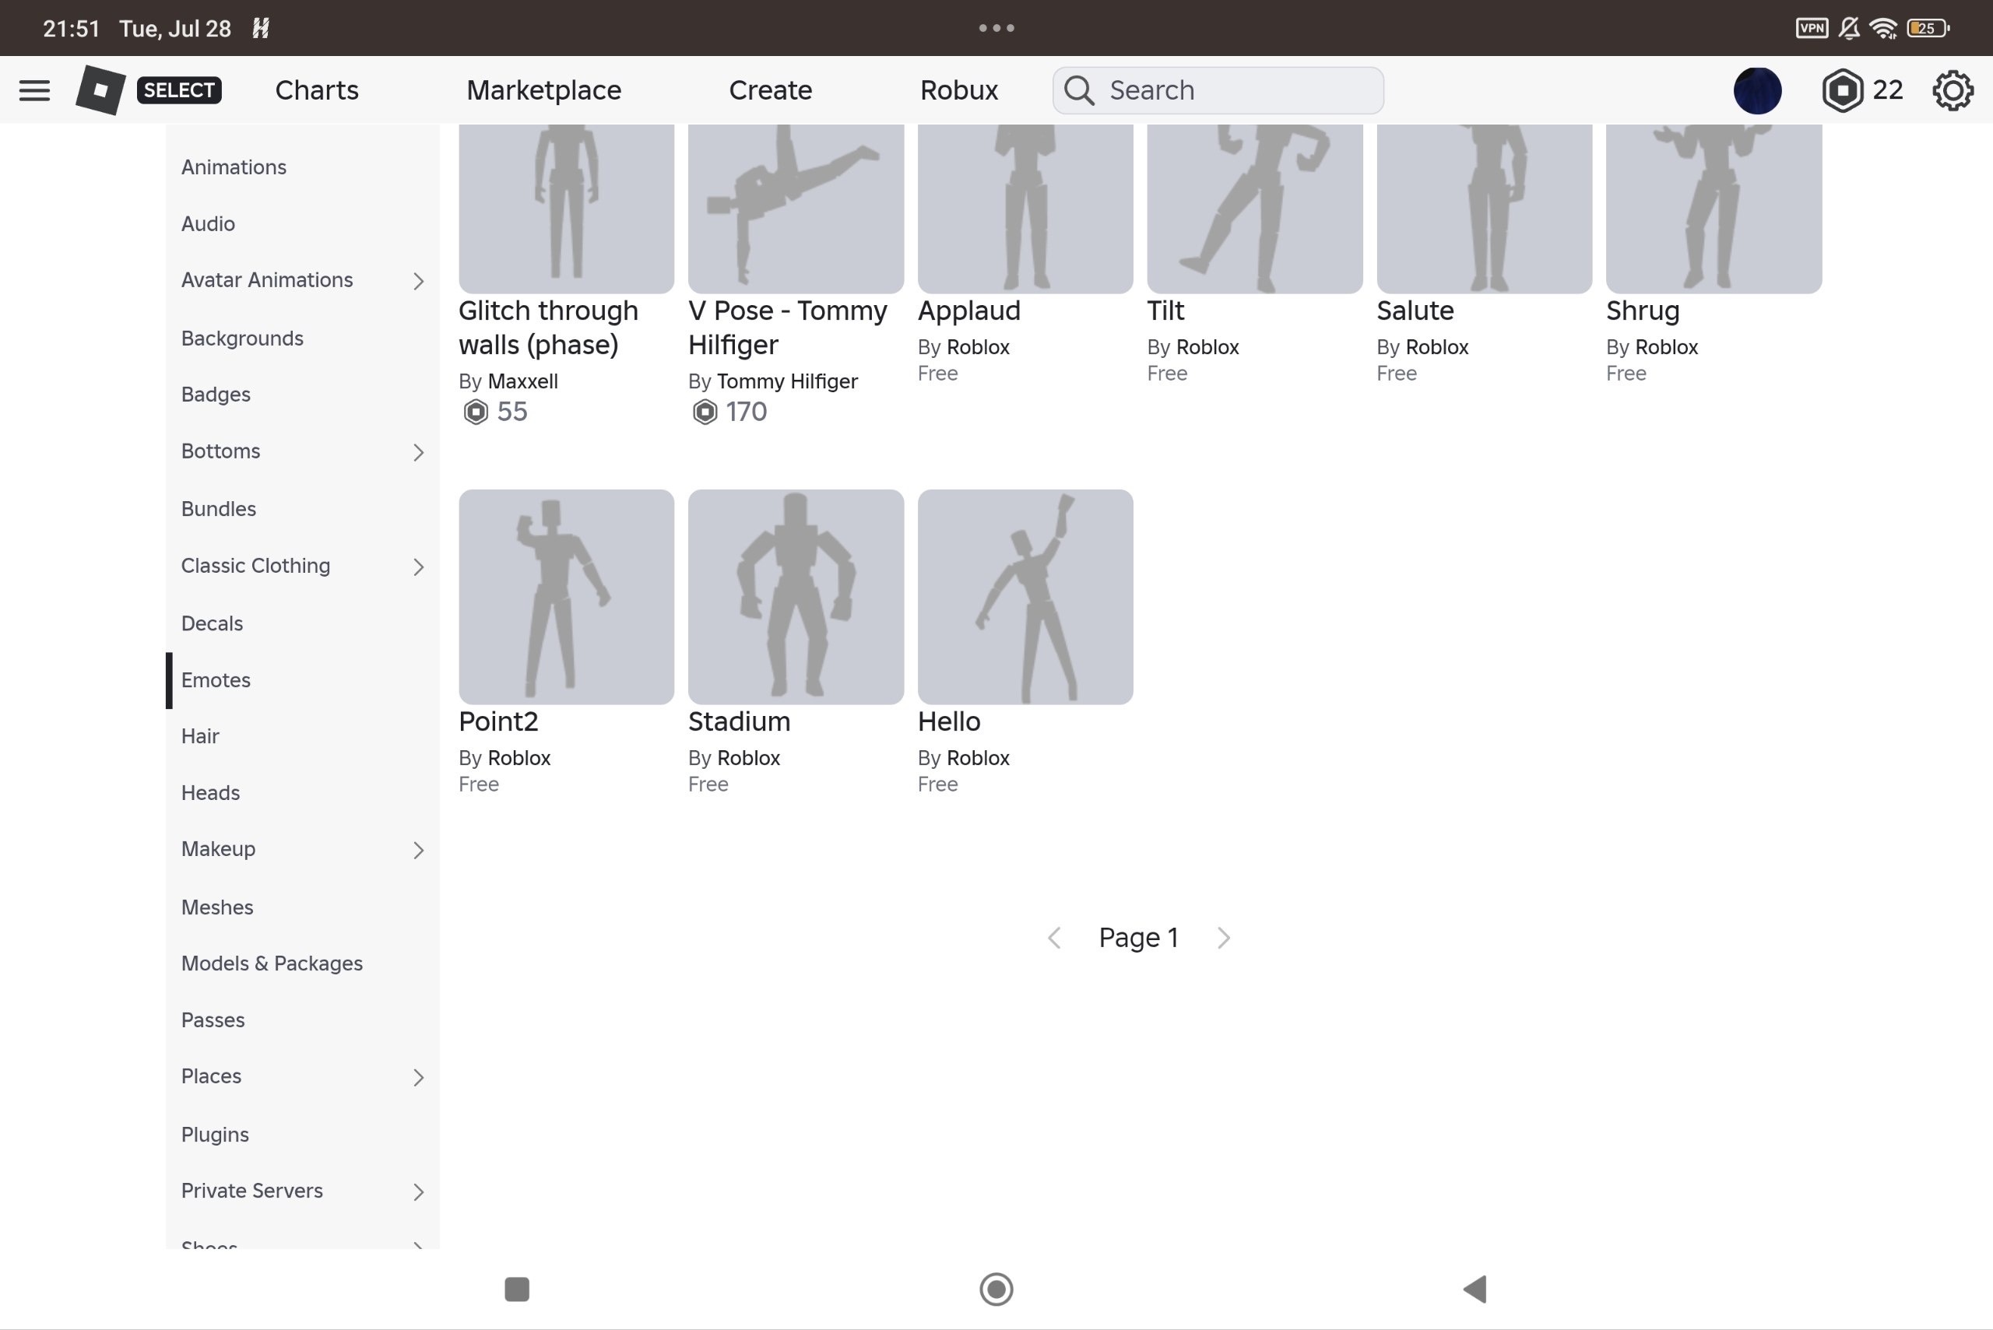Tap the Android back triangle button
Screen dimensions: 1993x1330
click(x=1475, y=1289)
